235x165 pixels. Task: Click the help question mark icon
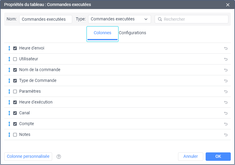(59, 157)
